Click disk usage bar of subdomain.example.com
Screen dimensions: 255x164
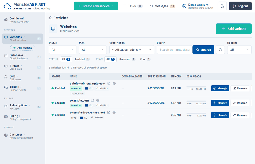coord(196,87)
